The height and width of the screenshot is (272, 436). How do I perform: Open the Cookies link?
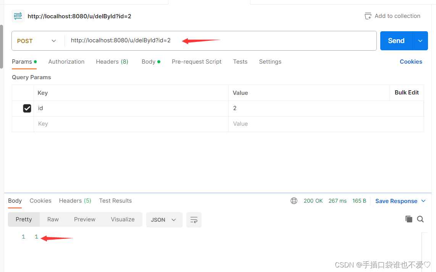[411, 62]
